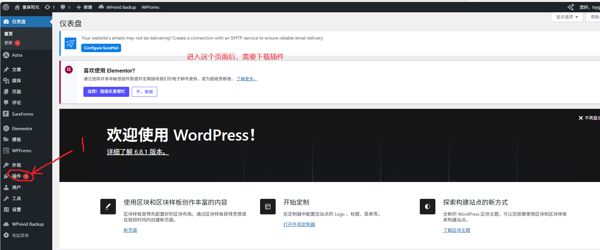
Task: Open the Astra theme menu icon
Action: (x=6, y=55)
